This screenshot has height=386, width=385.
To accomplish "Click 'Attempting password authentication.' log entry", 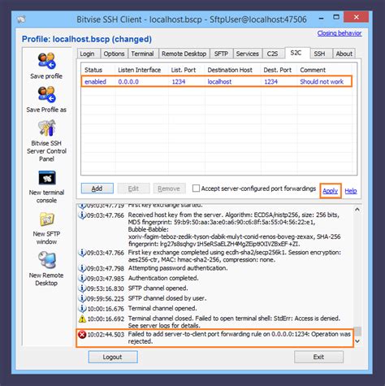I will click(178, 268).
